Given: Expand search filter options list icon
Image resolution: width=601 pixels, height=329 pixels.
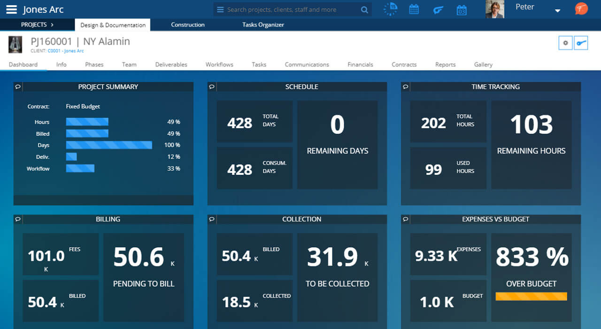Looking at the screenshot, I should (x=220, y=9).
